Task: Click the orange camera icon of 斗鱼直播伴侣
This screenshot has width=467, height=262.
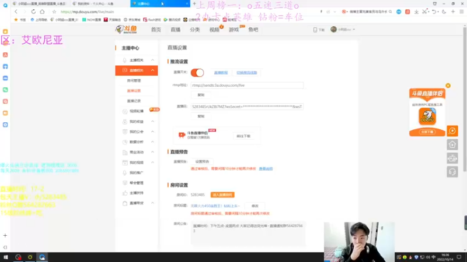Action: [182, 135]
